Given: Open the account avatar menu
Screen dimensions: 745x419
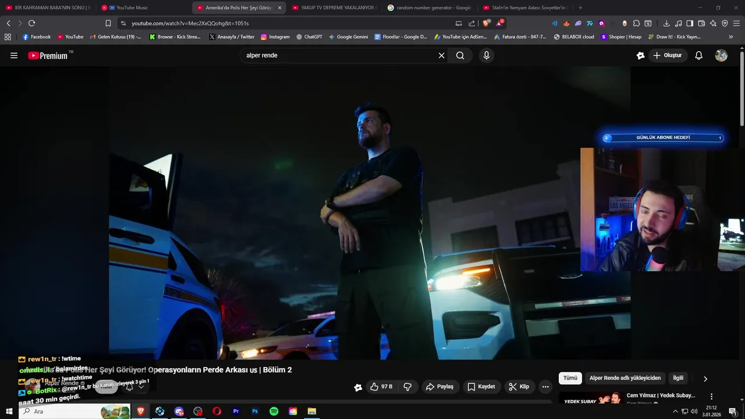Looking at the screenshot, I should 721,55.
